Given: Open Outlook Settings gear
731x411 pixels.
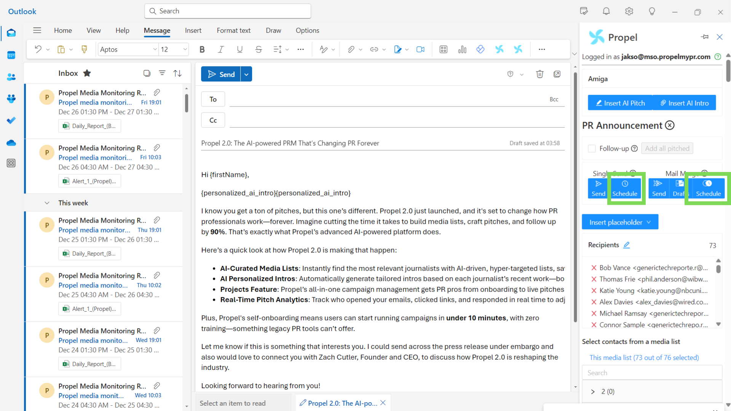Looking at the screenshot, I should tap(629, 11).
